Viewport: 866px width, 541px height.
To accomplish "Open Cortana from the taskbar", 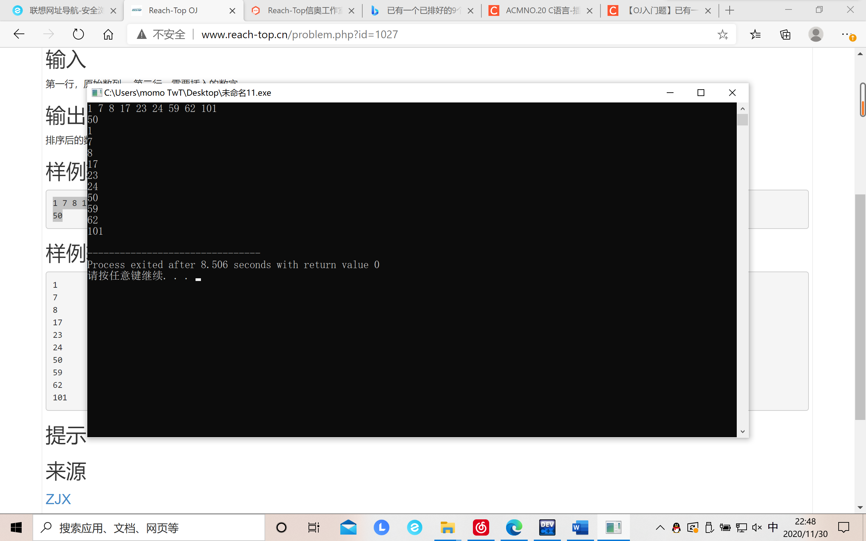I will pos(282,527).
